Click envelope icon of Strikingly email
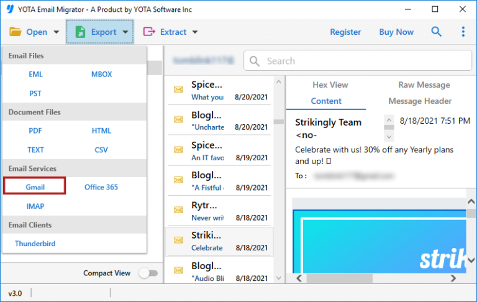Screen dimensions: 477x302 tap(179, 240)
